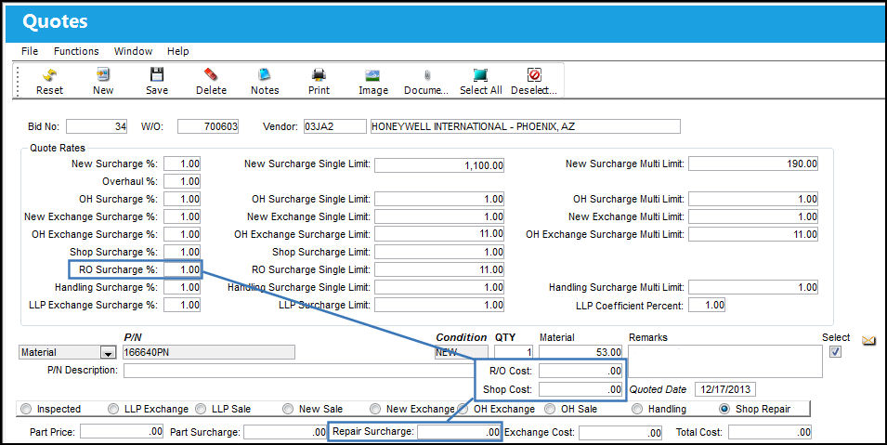
Task: Edit LLP Coefficient Percent field
Action: point(707,305)
